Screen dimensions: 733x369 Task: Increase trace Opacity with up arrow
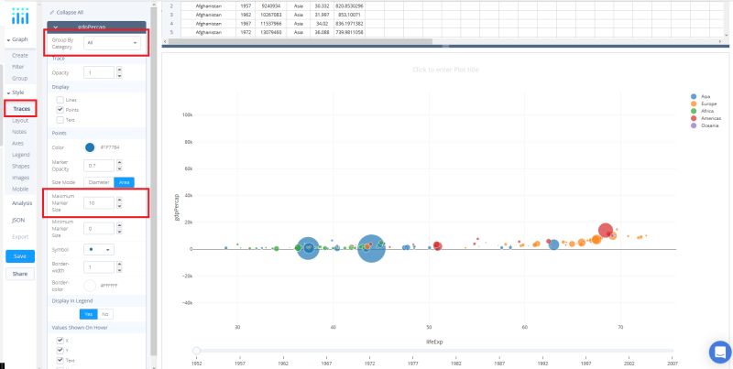[x=119, y=71]
